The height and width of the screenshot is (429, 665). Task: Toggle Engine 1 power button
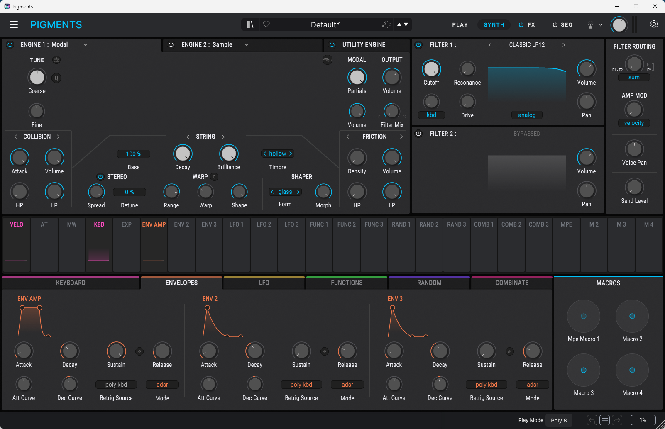10,45
